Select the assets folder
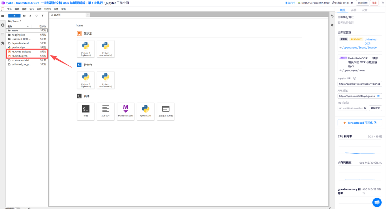The width and height of the screenshot is (386, 209). point(27,30)
